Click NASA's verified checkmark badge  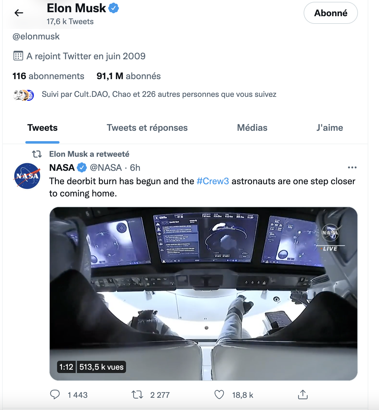click(82, 167)
